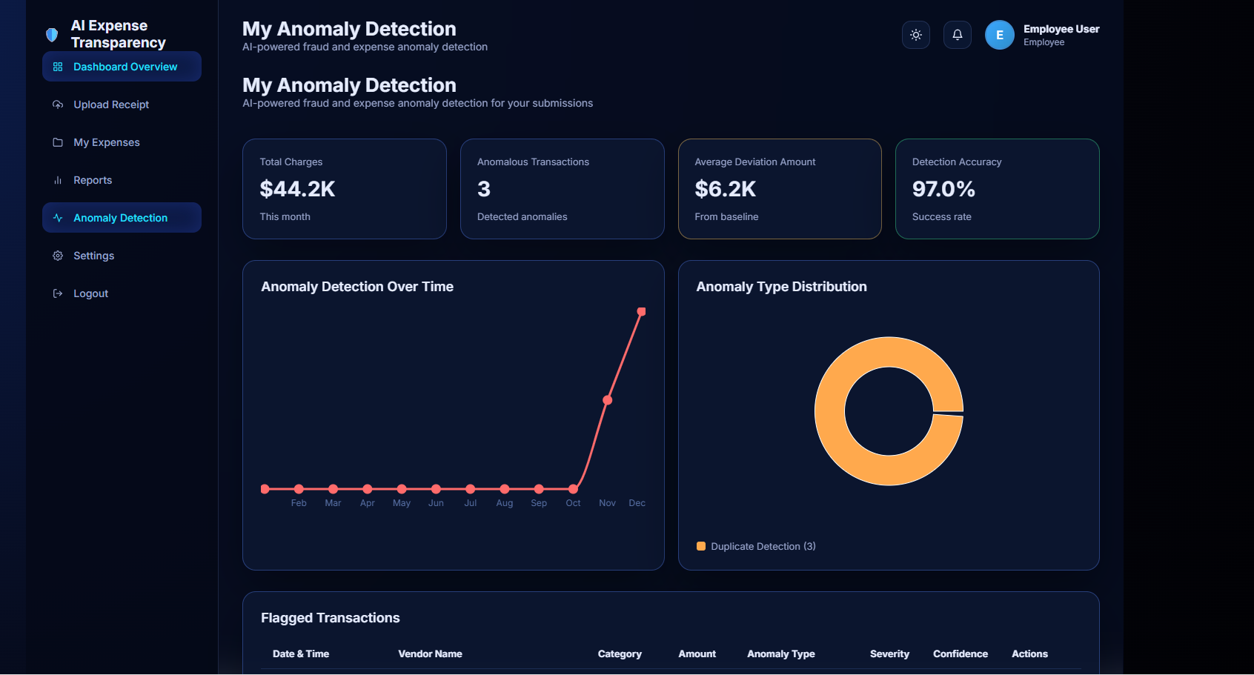Screen dimensions: 1254x675
Task: Open notifications with the bell icon
Action: [958, 35]
